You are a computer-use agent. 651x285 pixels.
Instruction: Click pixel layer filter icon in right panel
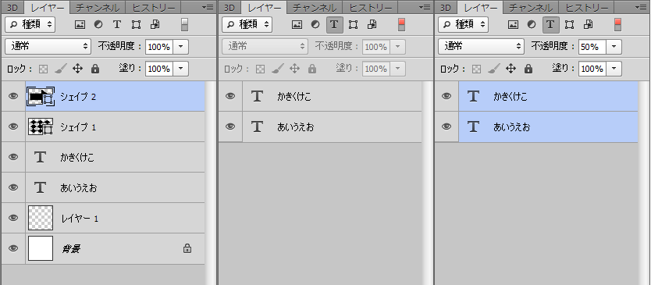point(513,25)
